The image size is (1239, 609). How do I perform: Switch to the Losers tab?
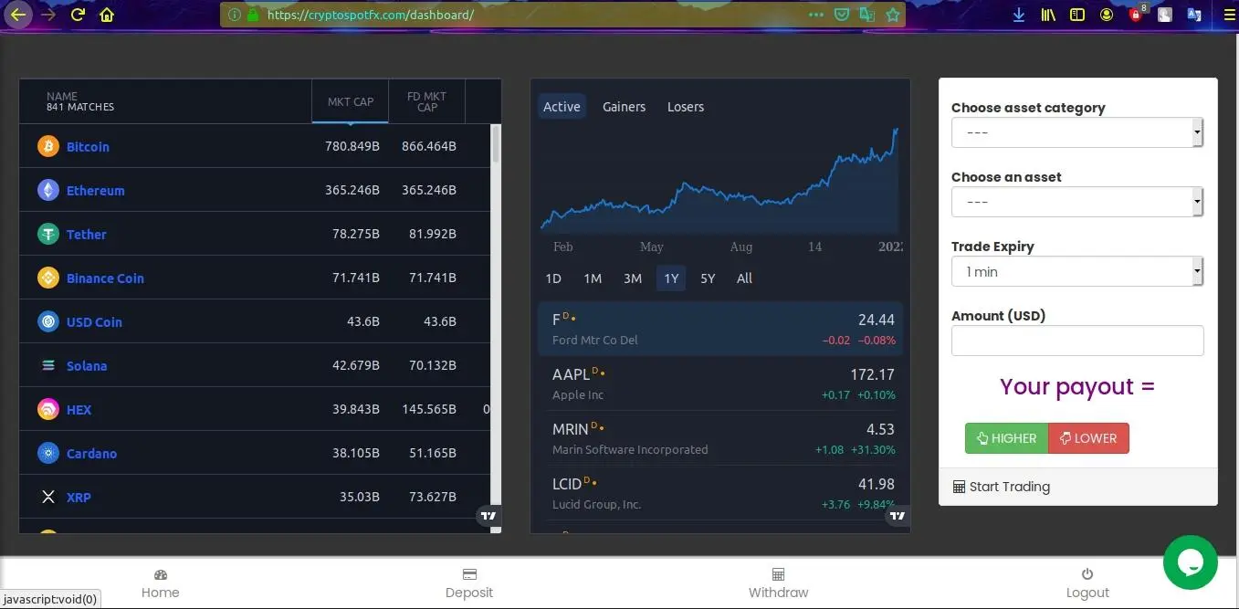point(686,107)
